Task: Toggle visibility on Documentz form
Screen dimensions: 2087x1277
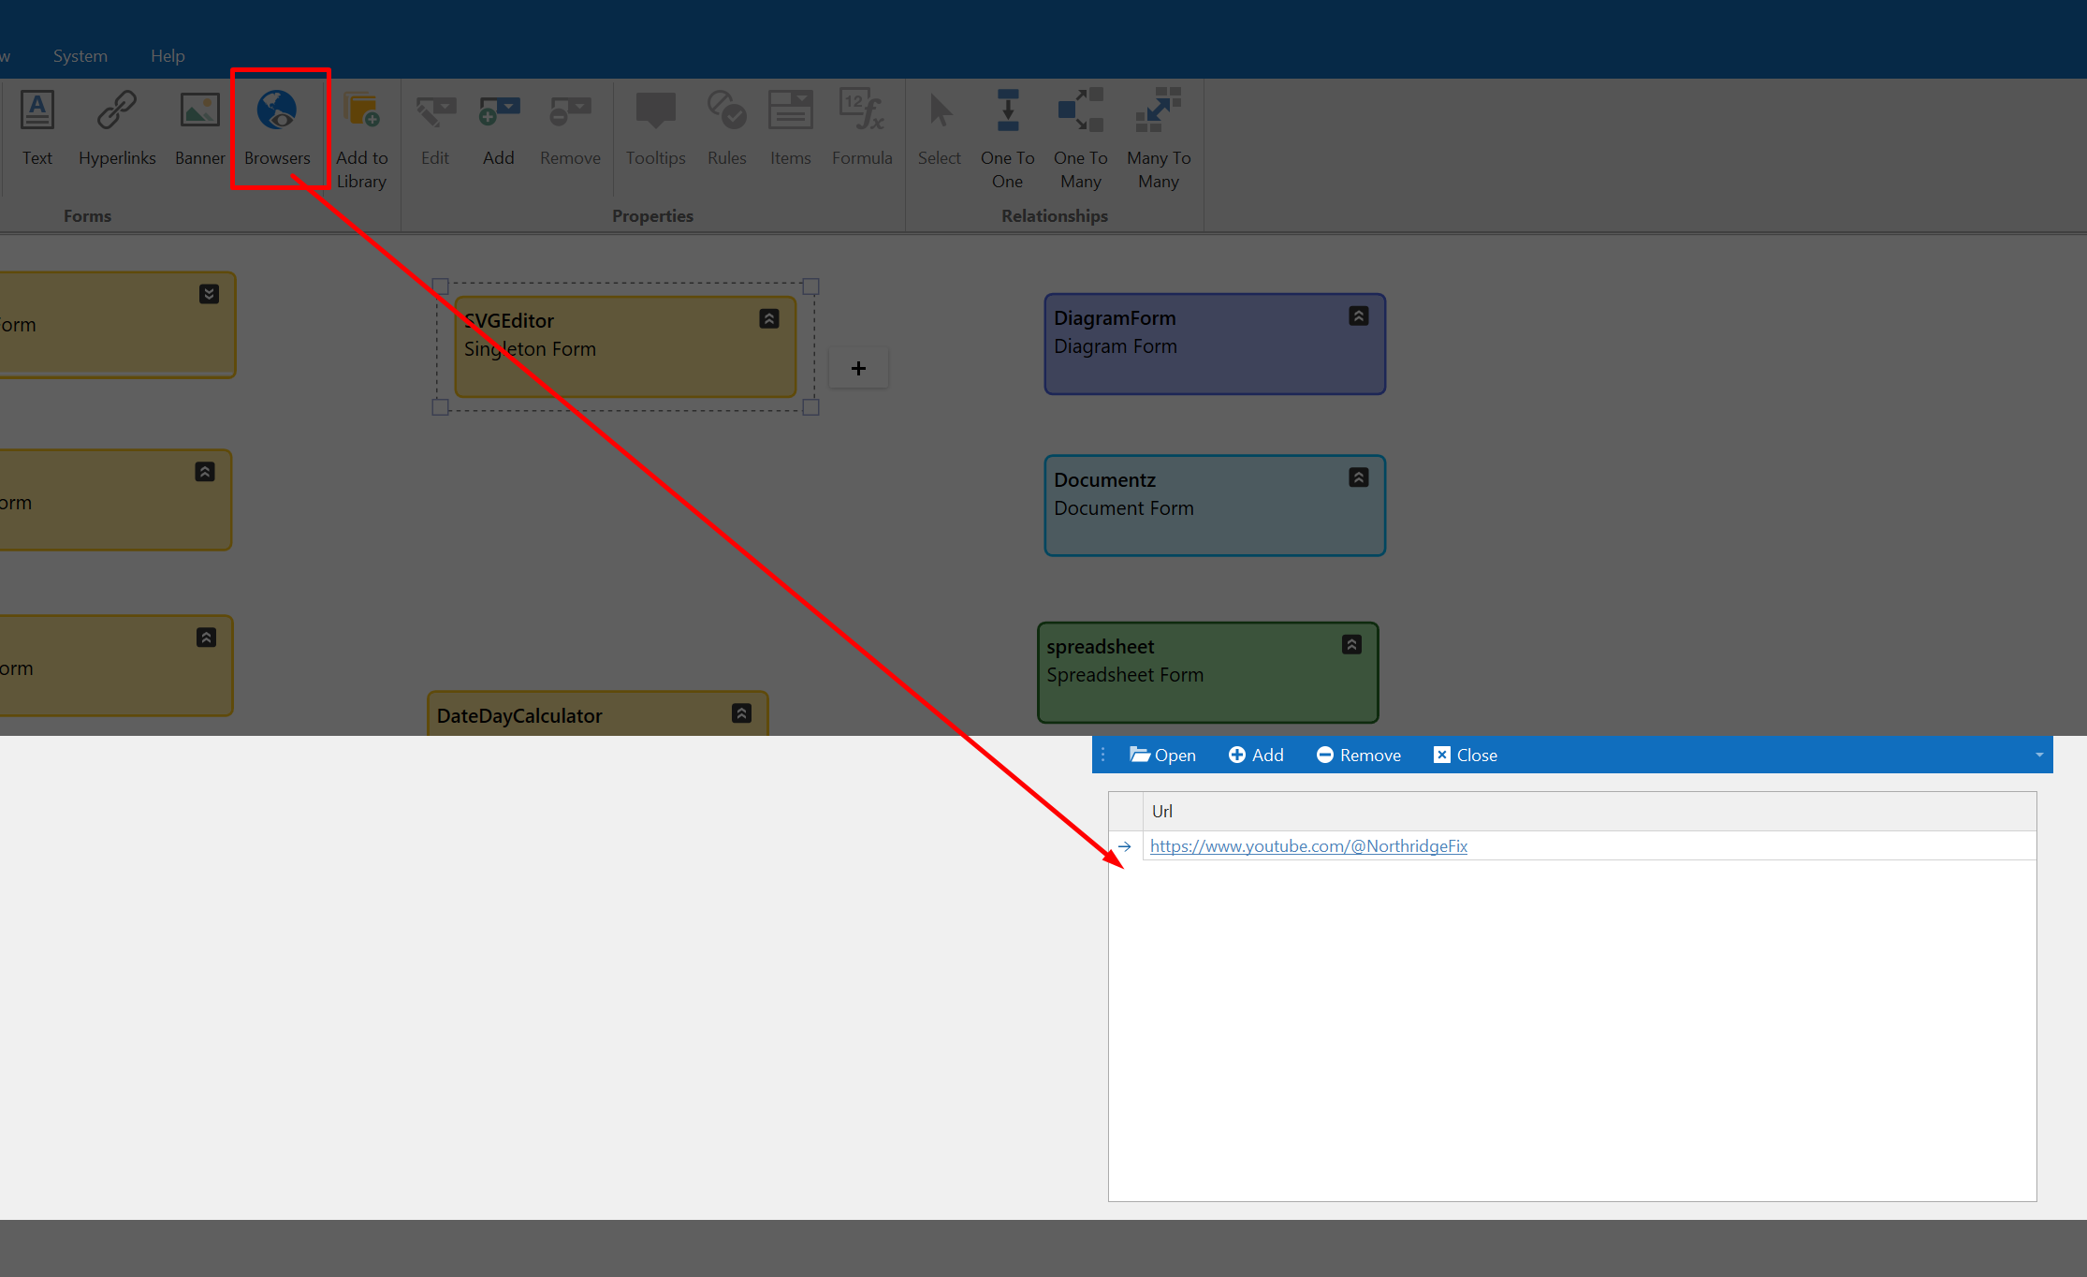Action: coord(1357,477)
